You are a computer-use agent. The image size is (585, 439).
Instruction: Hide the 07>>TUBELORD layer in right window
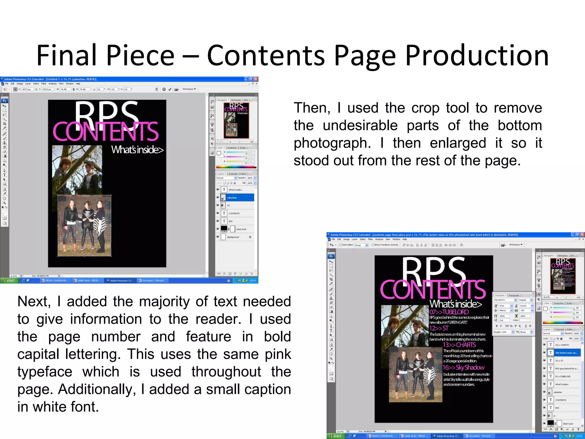click(544, 376)
